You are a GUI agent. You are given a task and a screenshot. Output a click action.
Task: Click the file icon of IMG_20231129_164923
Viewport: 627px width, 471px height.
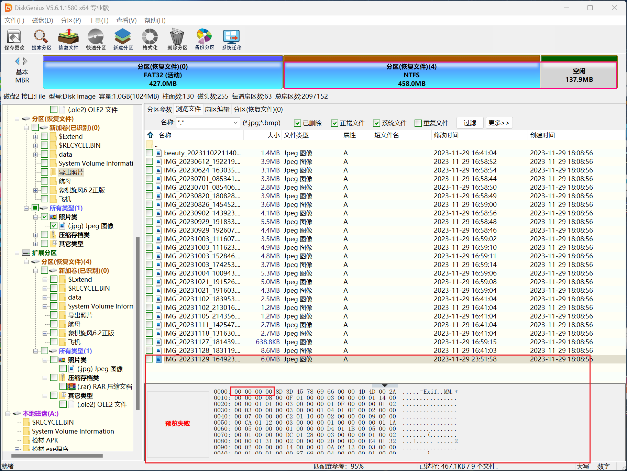158,359
